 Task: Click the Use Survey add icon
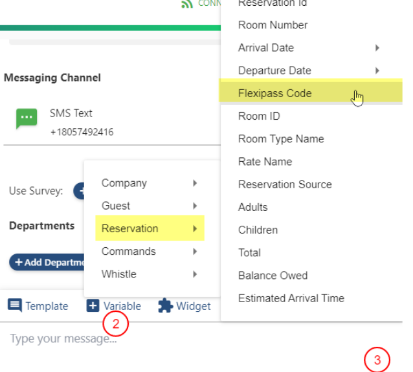79,191
